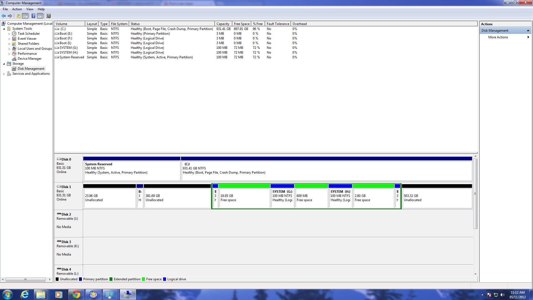
Task: Select the System Reserved partition block on Disk 0
Action: (x=132, y=169)
